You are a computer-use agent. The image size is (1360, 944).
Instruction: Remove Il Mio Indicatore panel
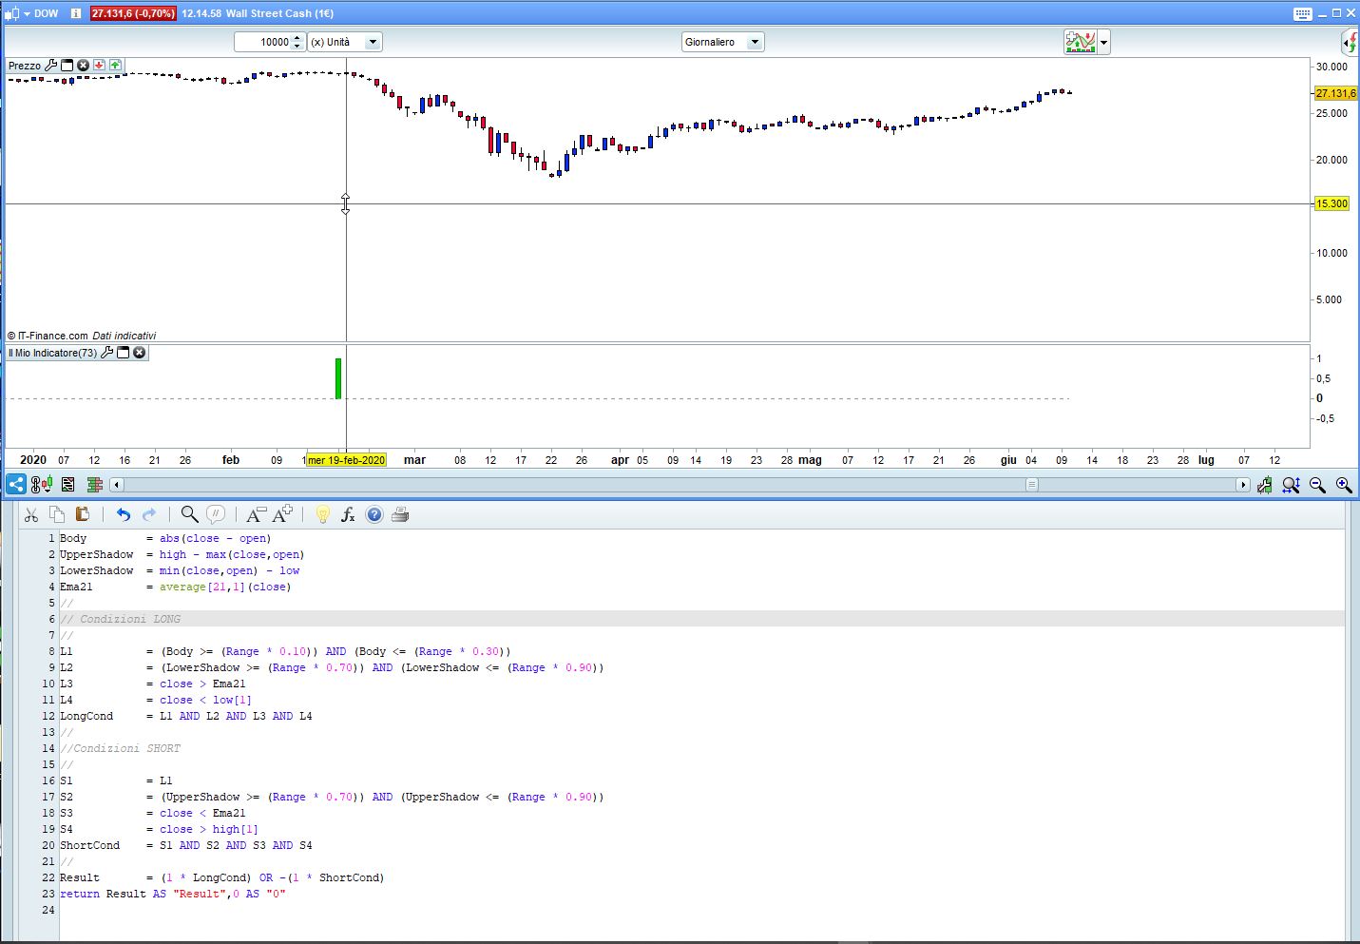139,353
